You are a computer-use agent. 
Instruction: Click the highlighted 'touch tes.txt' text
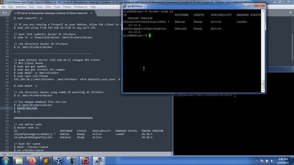click(x=27, y=108)
